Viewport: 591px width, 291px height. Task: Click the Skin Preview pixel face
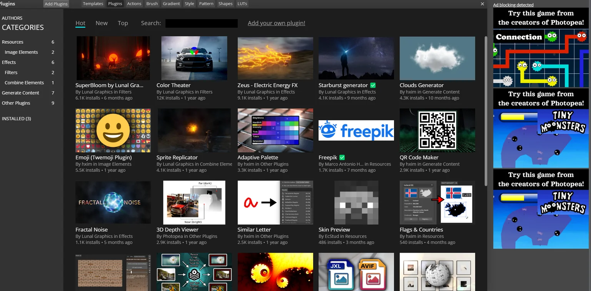(x=356, y=203)
